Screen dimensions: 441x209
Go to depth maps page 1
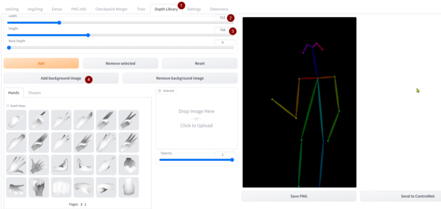(x=82, y=204)
